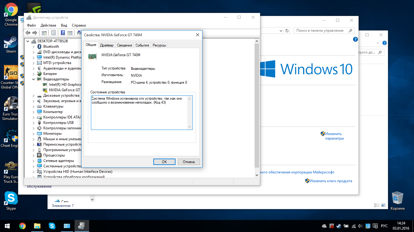Launch Google Chrome from taskbar
This screenshot has height=232, width=414.
(22, 226)
